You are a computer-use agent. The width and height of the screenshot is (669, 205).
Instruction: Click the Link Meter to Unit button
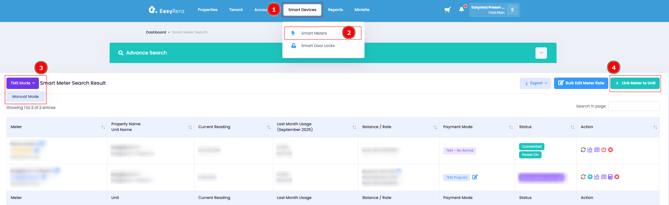(x=635, y=83)
